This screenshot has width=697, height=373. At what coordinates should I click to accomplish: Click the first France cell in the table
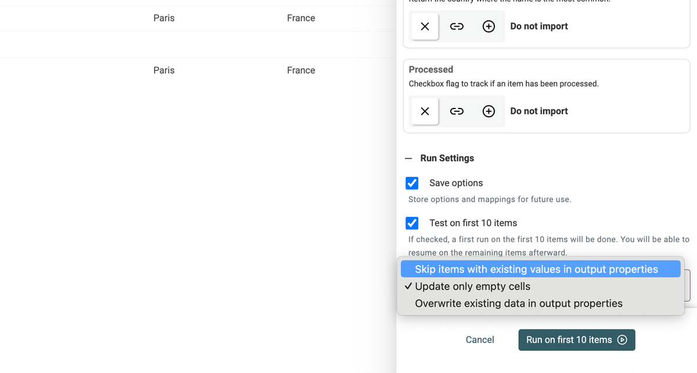click(301, 18)
